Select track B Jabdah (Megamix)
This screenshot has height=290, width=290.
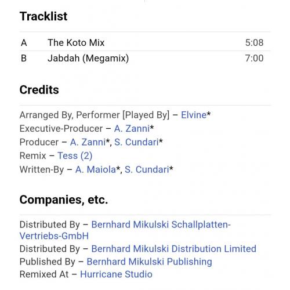click(x=145, y=58)
